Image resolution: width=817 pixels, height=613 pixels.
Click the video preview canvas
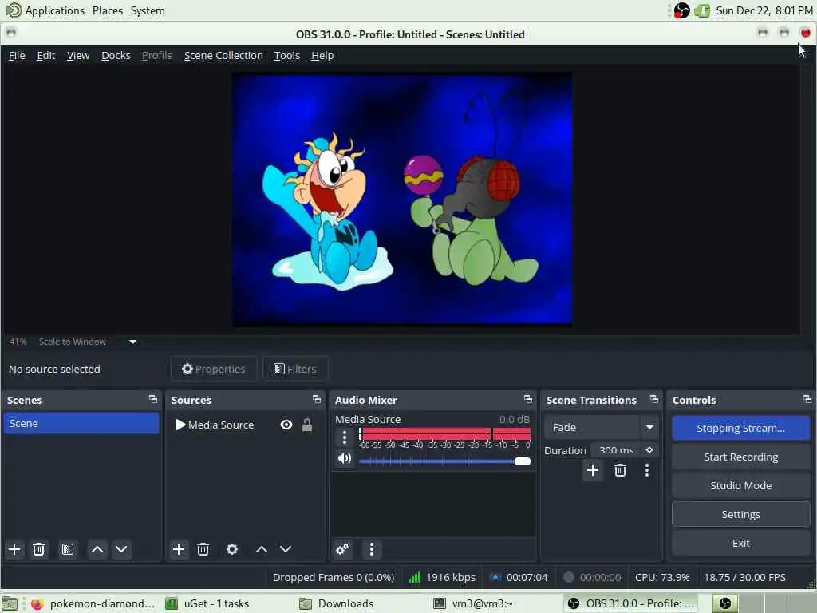pos(402,199)
